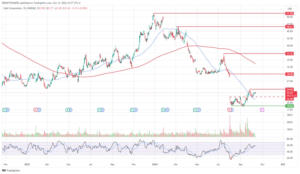Click the green 18.84 support level label
The height and width of the screenshot is (174, 300).
[290, 105]
